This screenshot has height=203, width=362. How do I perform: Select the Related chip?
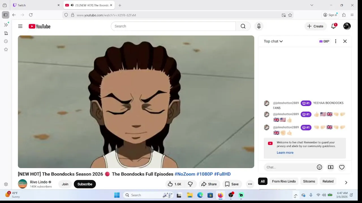pyautogui.click(x=328, y=181)
